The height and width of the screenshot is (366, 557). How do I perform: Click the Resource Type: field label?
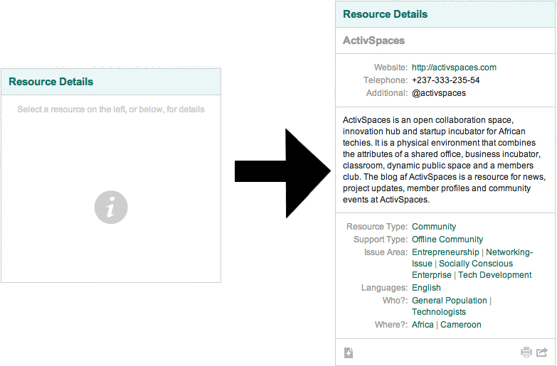(377, 227)
